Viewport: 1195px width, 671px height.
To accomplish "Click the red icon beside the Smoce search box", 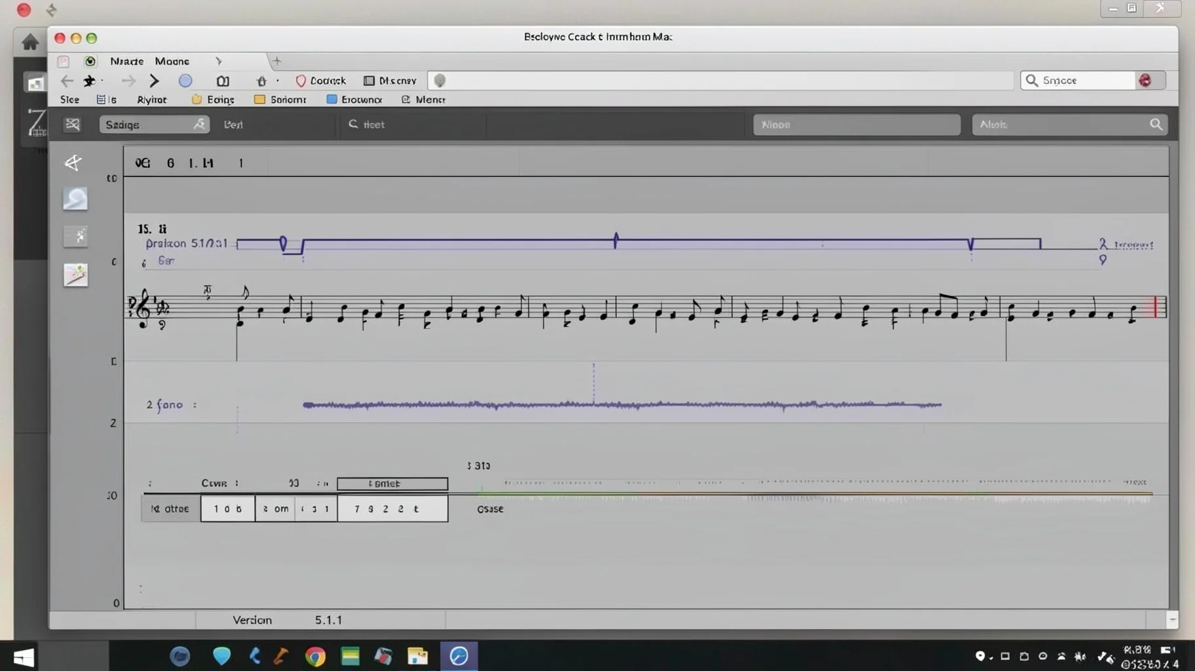I will pyautogui.click(x=1145, y=80).
